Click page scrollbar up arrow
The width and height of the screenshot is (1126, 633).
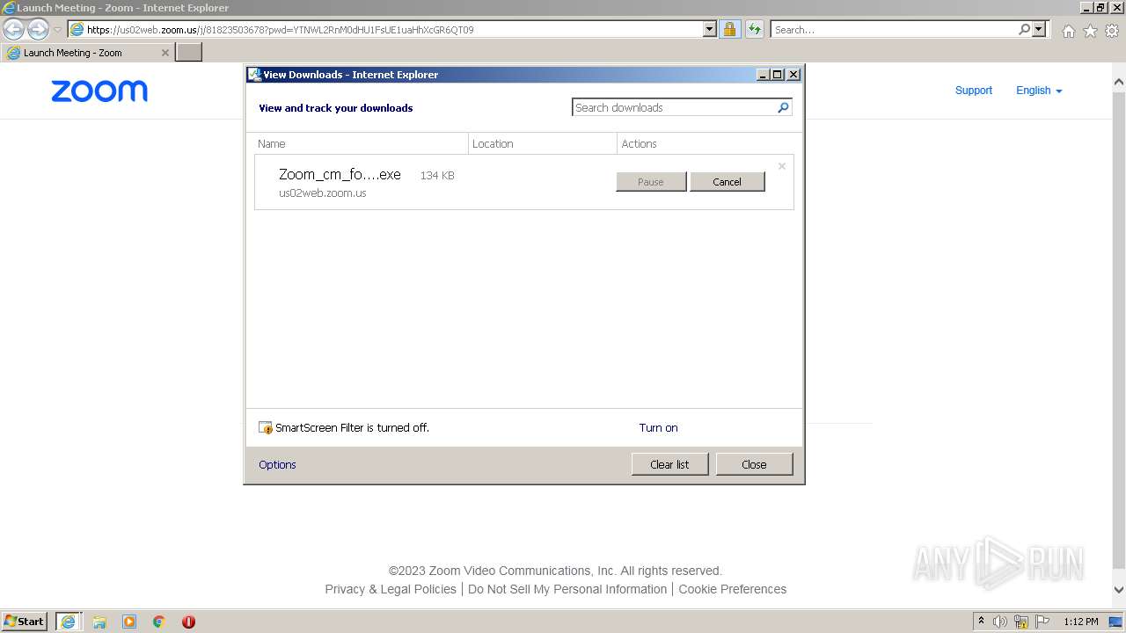tap(1118, 83)
